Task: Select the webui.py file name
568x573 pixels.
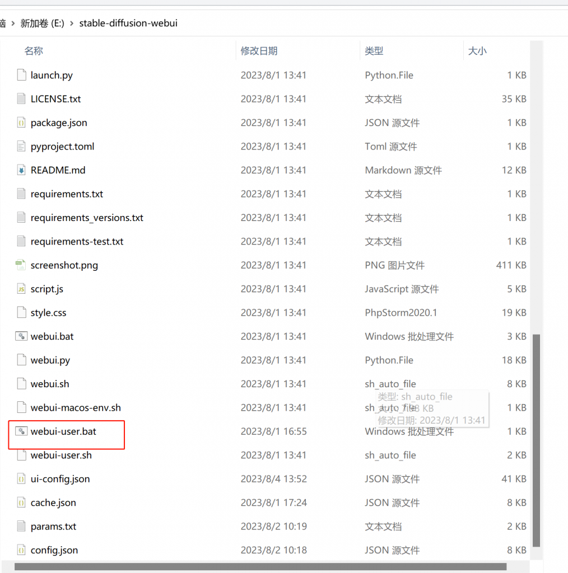Action: coord(50,360)
